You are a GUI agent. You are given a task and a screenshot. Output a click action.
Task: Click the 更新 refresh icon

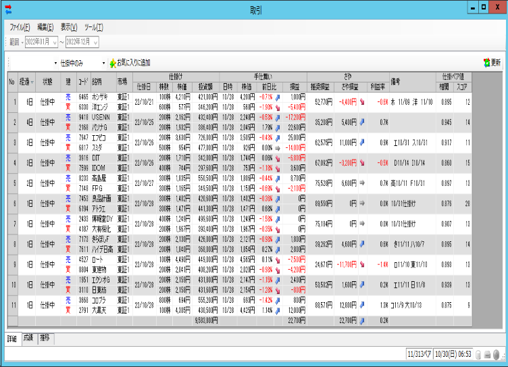pyautogui.click(x=486, y=63)
